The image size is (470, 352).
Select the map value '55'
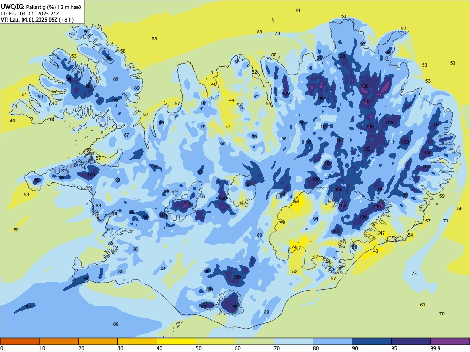tap(268, 104)
